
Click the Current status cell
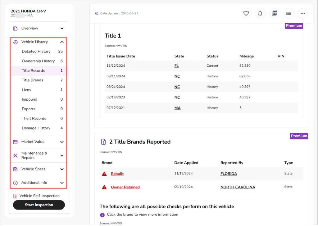212,66
